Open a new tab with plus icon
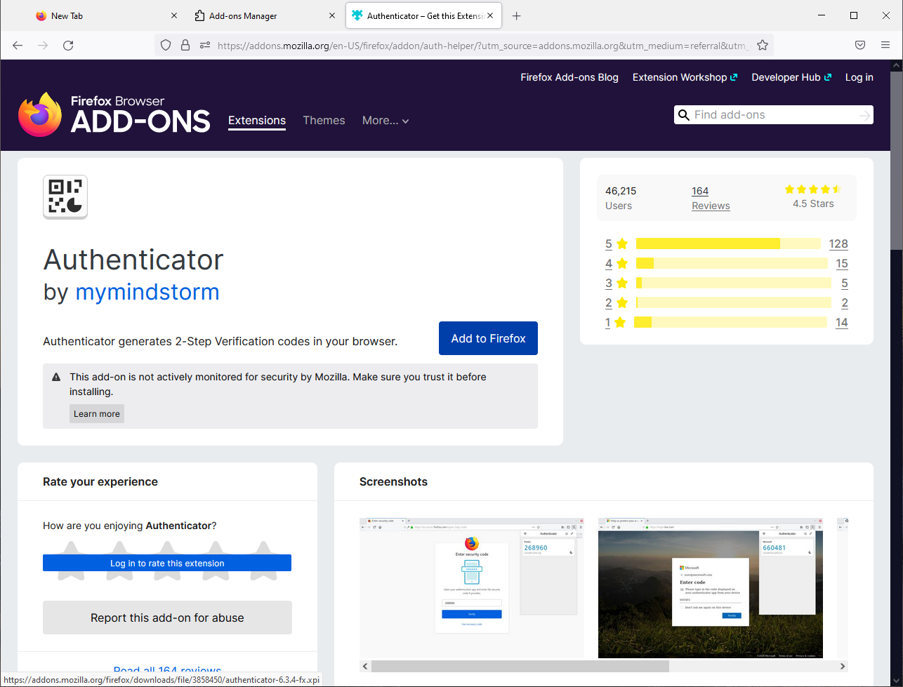 coord(517,15)
